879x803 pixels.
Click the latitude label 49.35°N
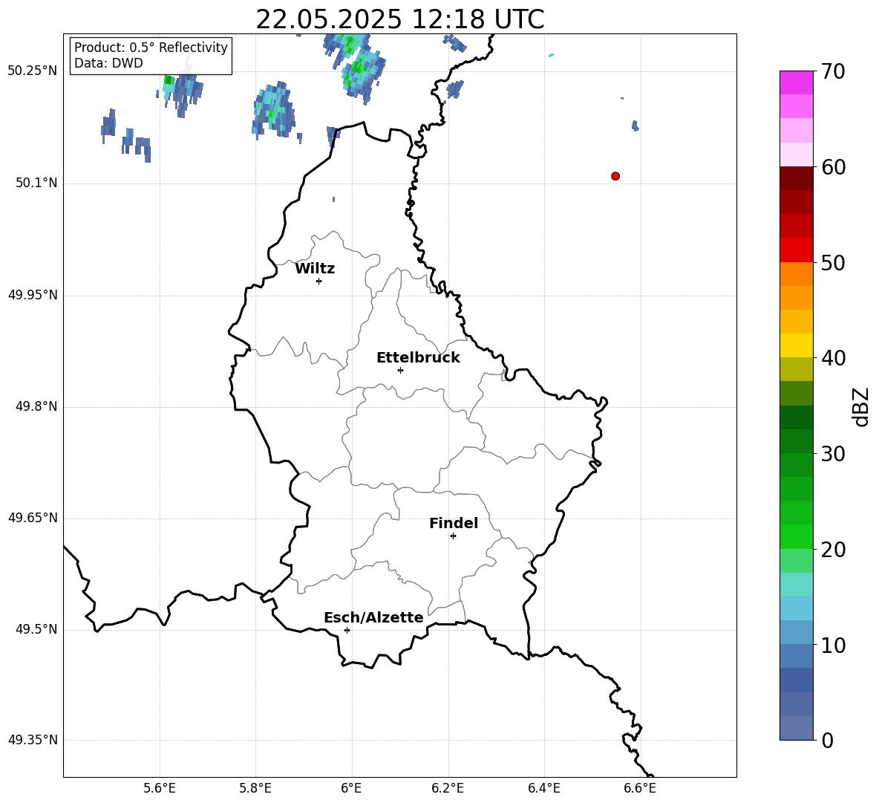pyautogui.click(x=33, y=740)
